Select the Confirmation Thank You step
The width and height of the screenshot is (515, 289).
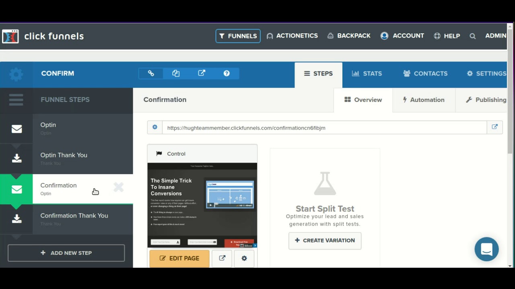(x=82, y=219)
